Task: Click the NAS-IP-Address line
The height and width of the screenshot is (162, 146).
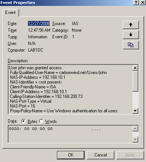Action: click(x=38, y=77)
